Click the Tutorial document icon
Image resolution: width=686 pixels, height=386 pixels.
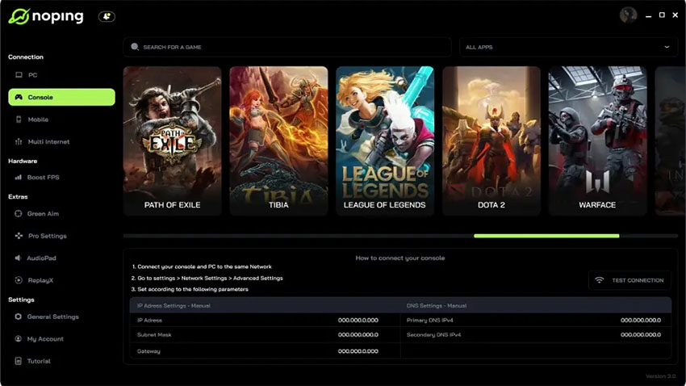click(18, 361)
